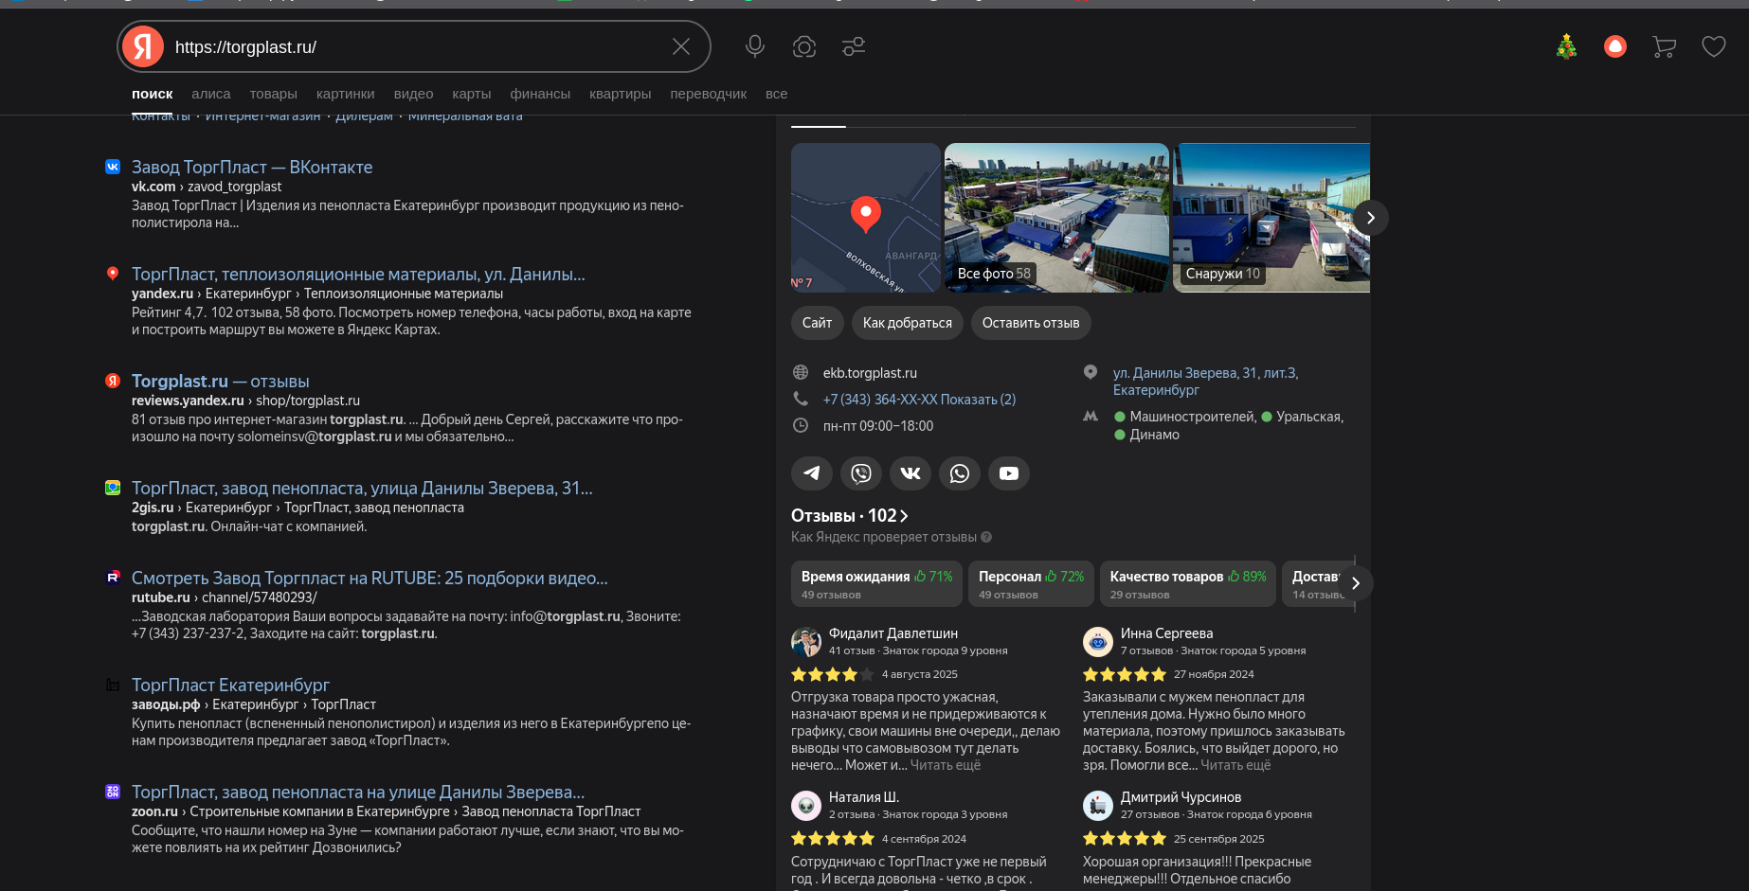
Task: Switch to the квартиры tab
Action: coord(621,94)
